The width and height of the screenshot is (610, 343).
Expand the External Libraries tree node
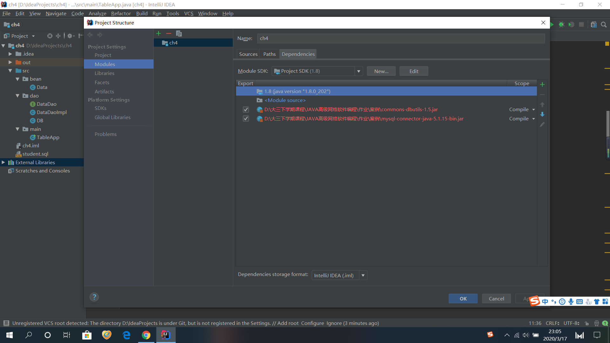tap(3, 162)
